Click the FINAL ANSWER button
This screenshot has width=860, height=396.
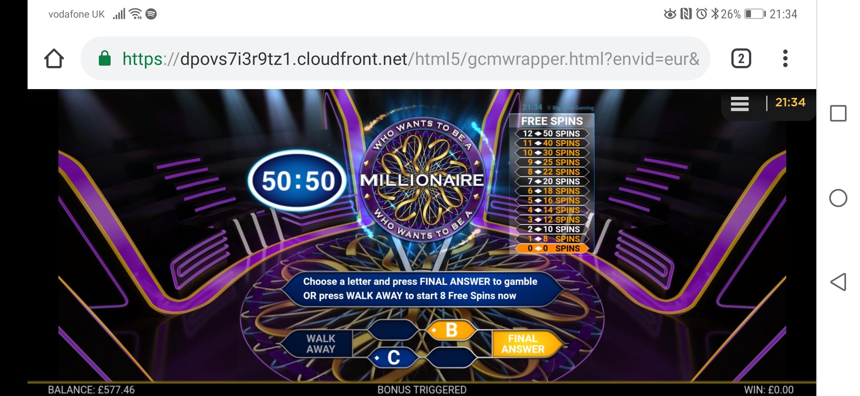tap(526, 344)
